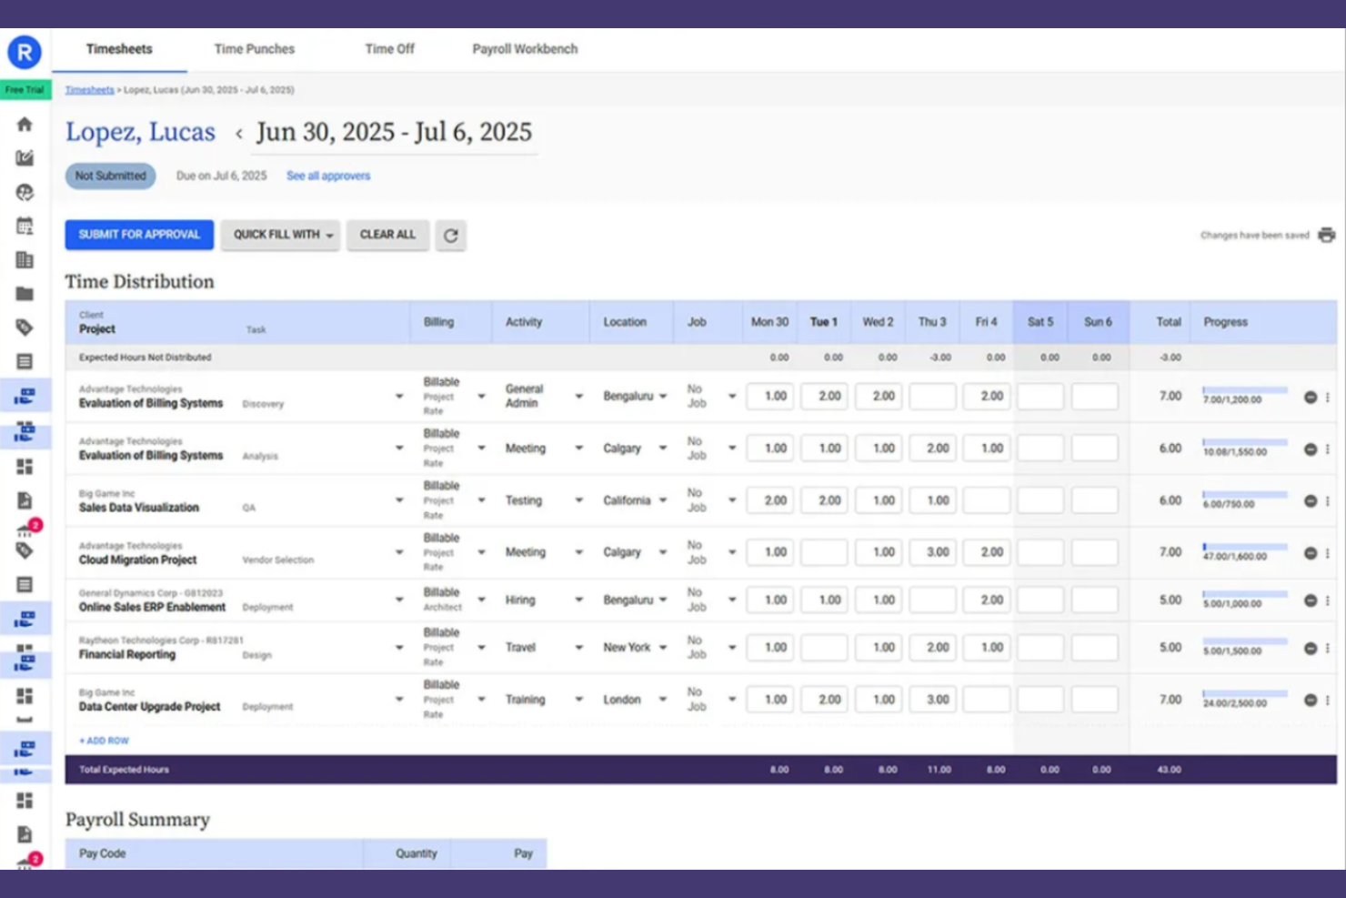Viewport: 1346px width, 898px height.
Task: Click the refresh icon next to Clear All
Action: tap(451, 235)
